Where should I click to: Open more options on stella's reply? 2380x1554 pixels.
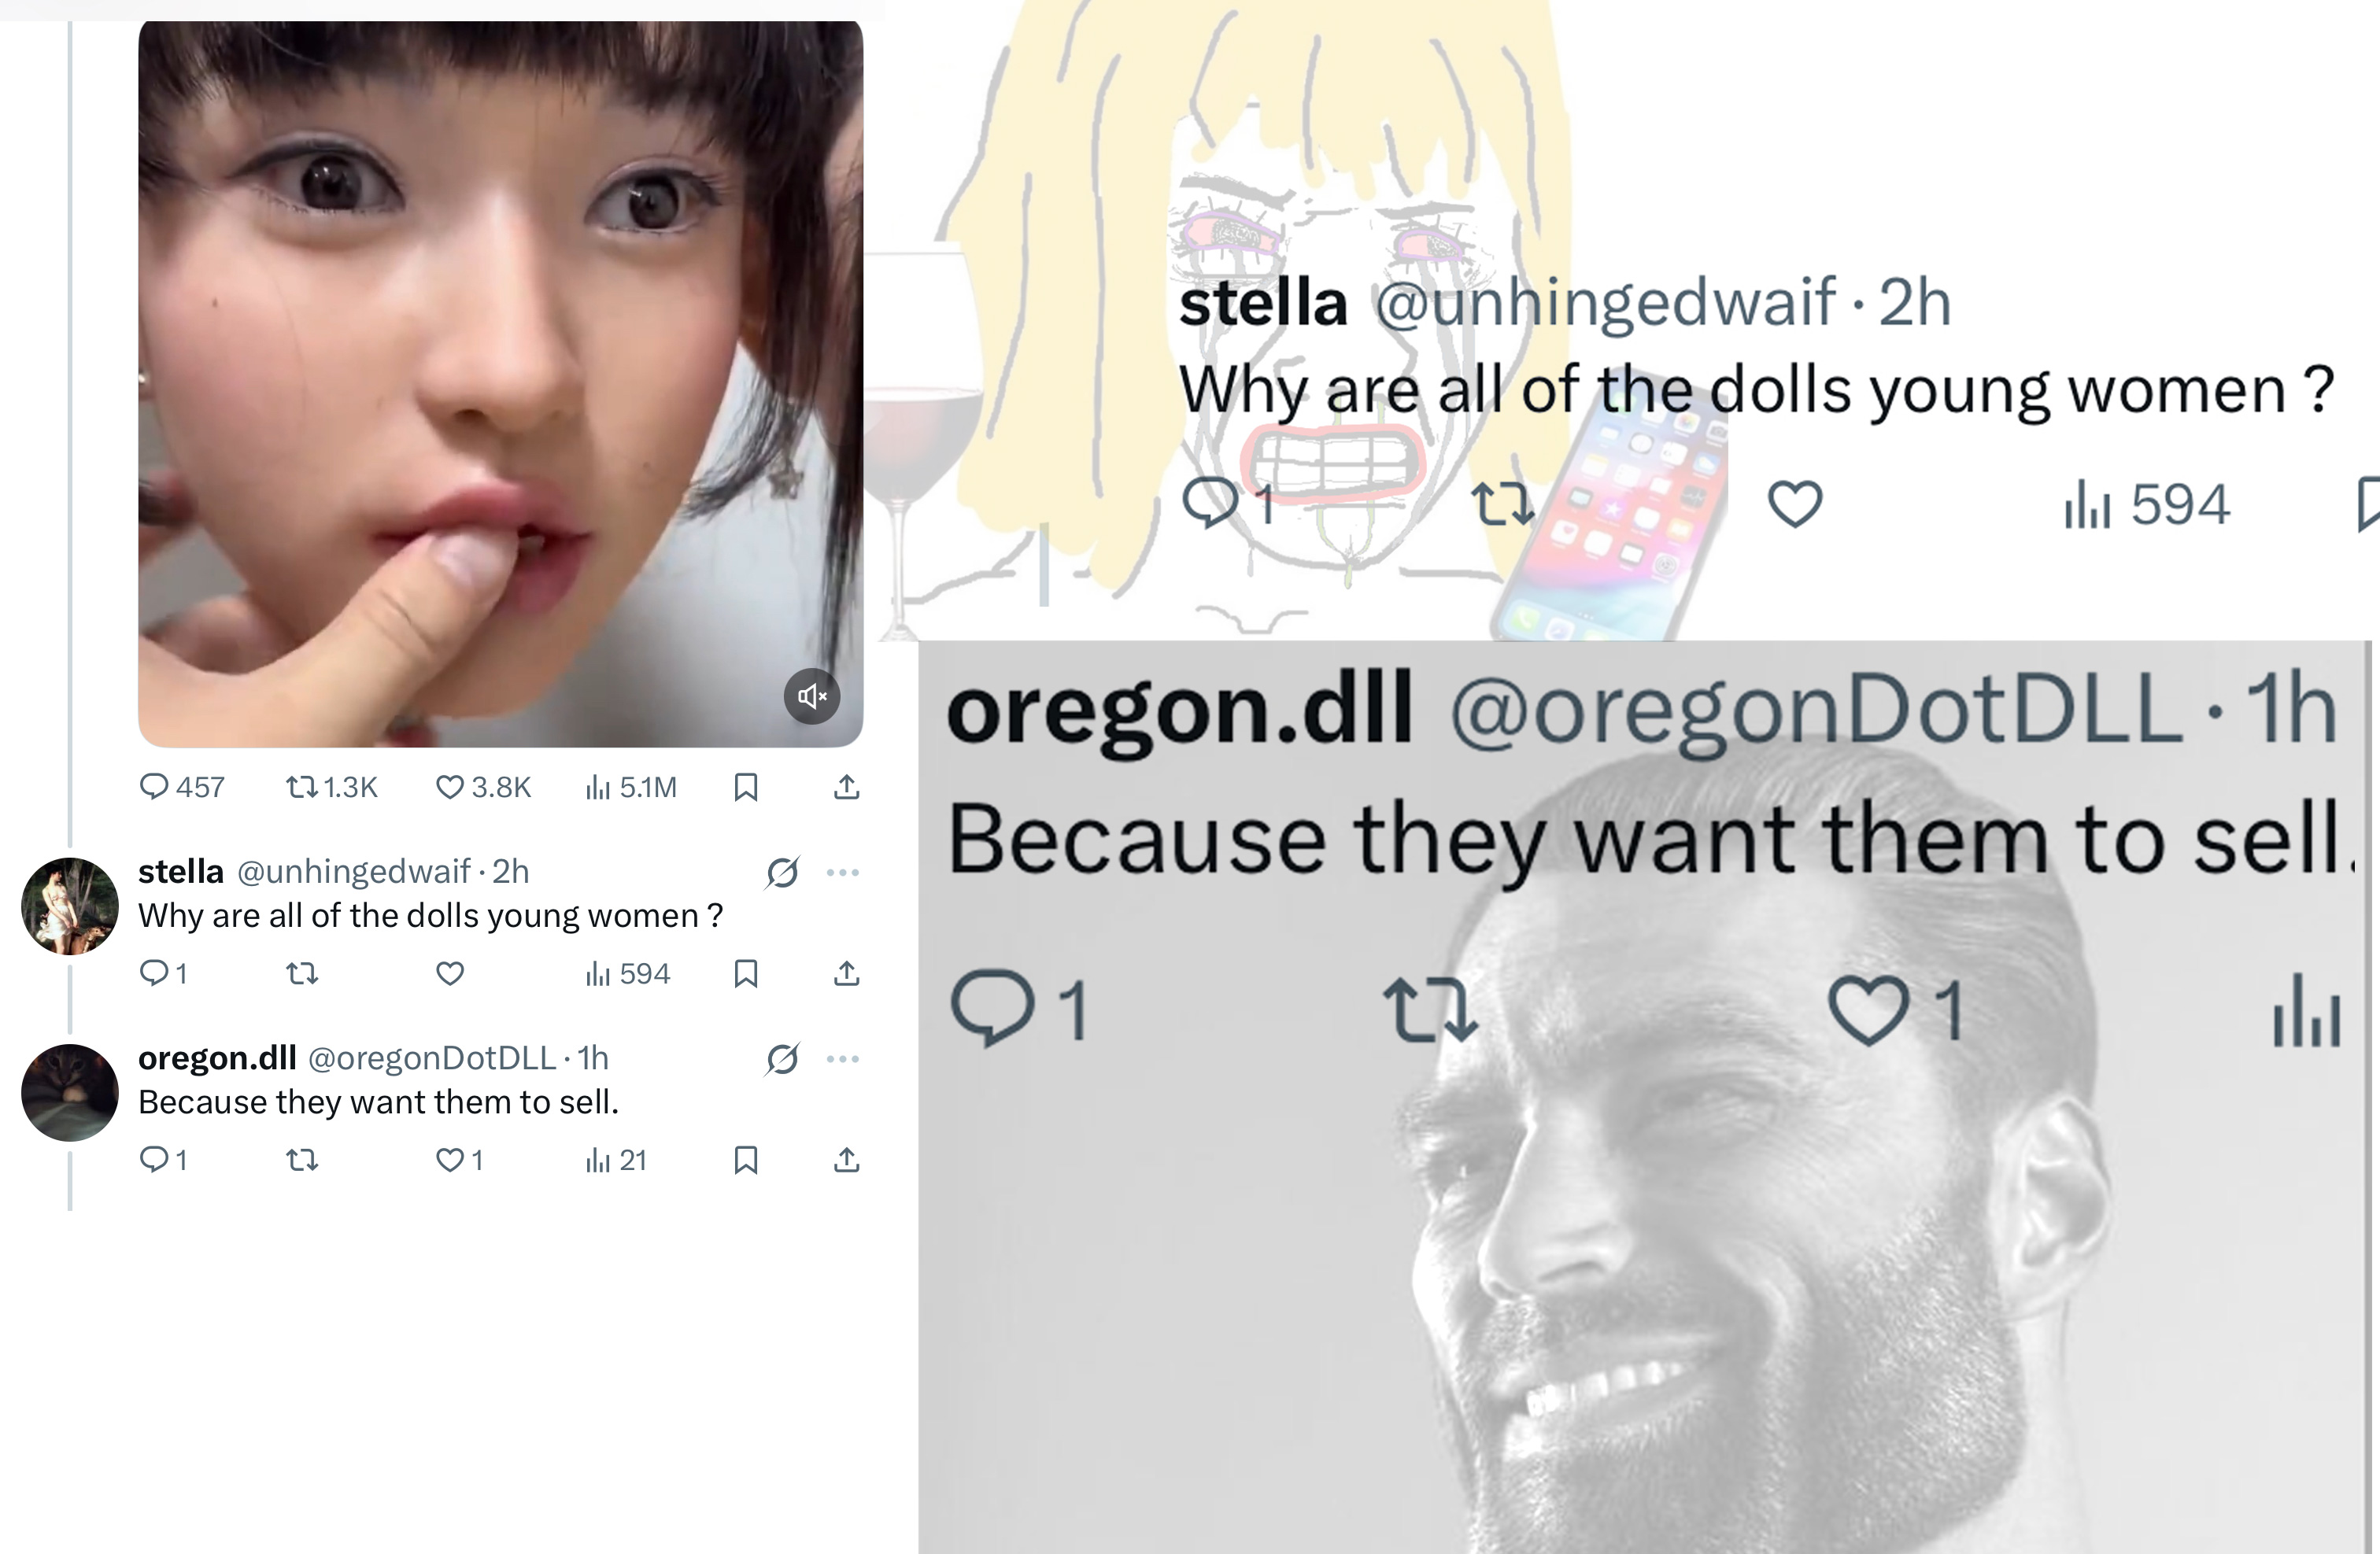pyautogui.click(x=843, y=872)
